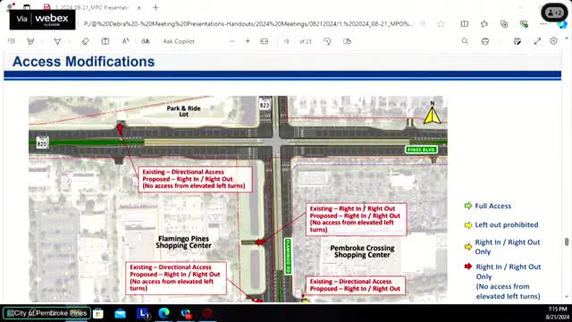Click 'Flamingo Pines Shopping Center' label
Image resolution: width=572 pixels, height=322 pixels.
[x=183, y=242]
